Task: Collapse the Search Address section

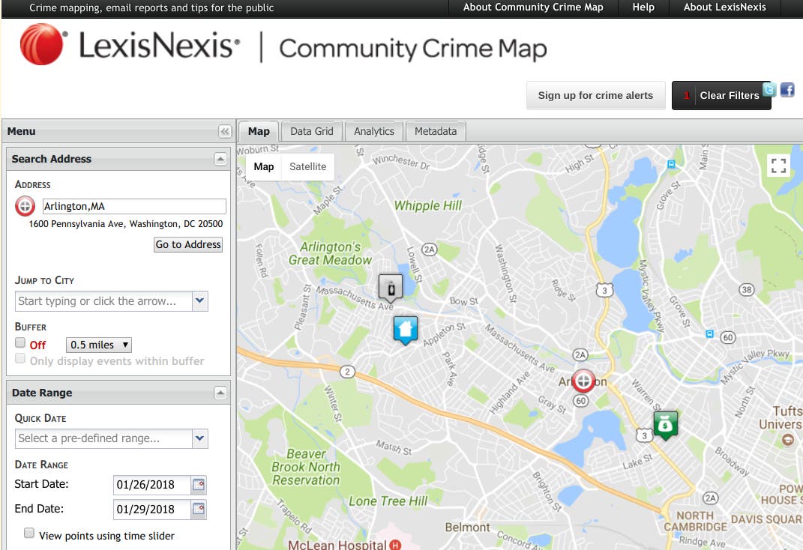Action: coord(220,159)
